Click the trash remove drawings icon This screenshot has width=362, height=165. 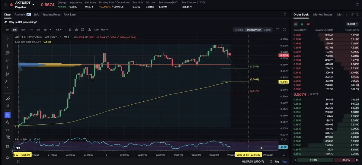[7, 146]
